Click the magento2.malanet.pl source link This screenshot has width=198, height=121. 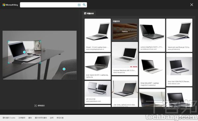(x=148, y=85)
